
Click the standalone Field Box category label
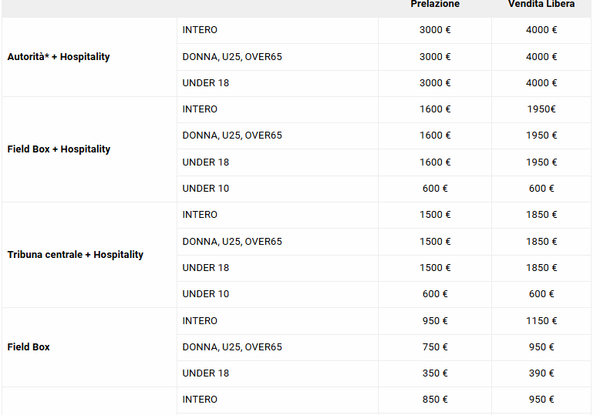coord(29,347)
